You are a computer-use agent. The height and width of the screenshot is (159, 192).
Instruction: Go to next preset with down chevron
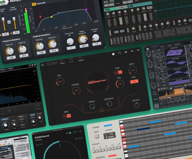click(138, 50)
